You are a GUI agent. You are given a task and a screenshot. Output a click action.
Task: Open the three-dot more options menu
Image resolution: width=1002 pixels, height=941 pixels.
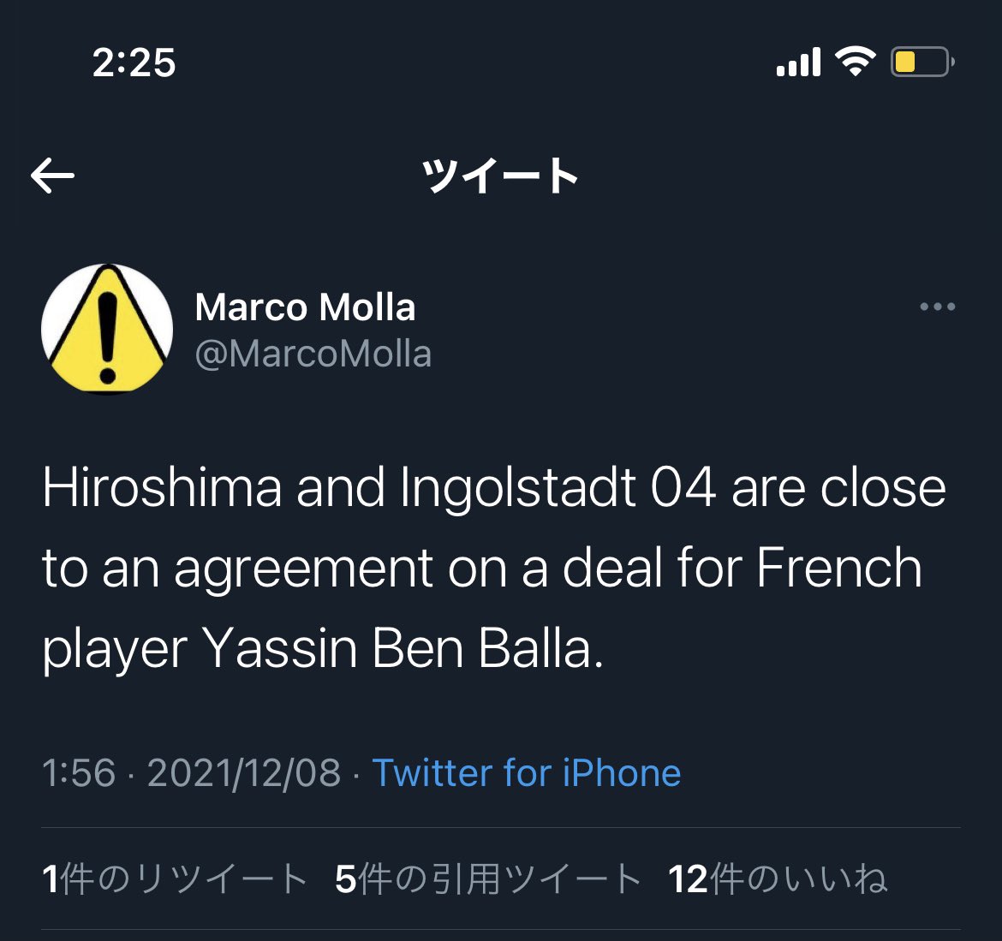click(x=937, y=307)
